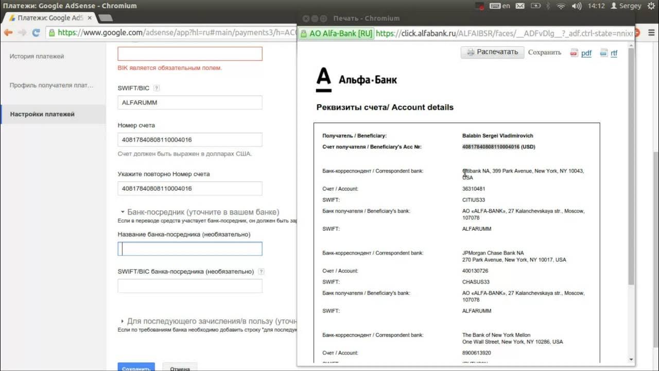Click account number 8900613920
The image size is (659, 371).
pos(477,353)
